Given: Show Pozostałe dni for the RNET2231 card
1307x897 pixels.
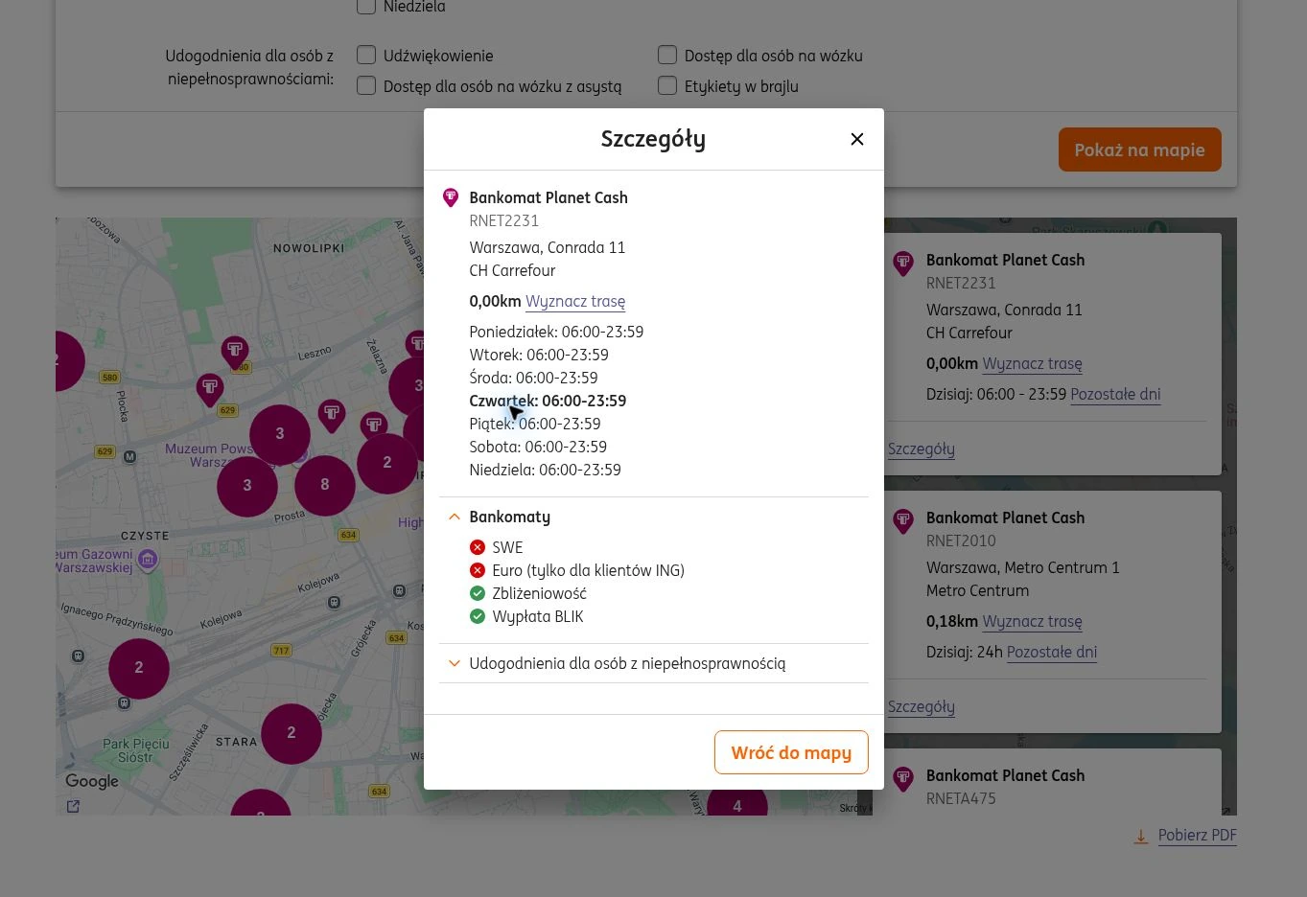Looking at the screenshot, I should click(x=1115, y=395).
